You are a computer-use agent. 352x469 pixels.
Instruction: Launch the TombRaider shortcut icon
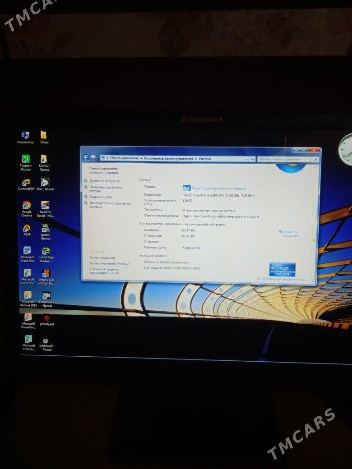point(46,296)
